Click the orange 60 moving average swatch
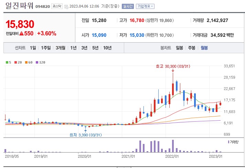Screen dimensions: 245x168 (26, 63)
